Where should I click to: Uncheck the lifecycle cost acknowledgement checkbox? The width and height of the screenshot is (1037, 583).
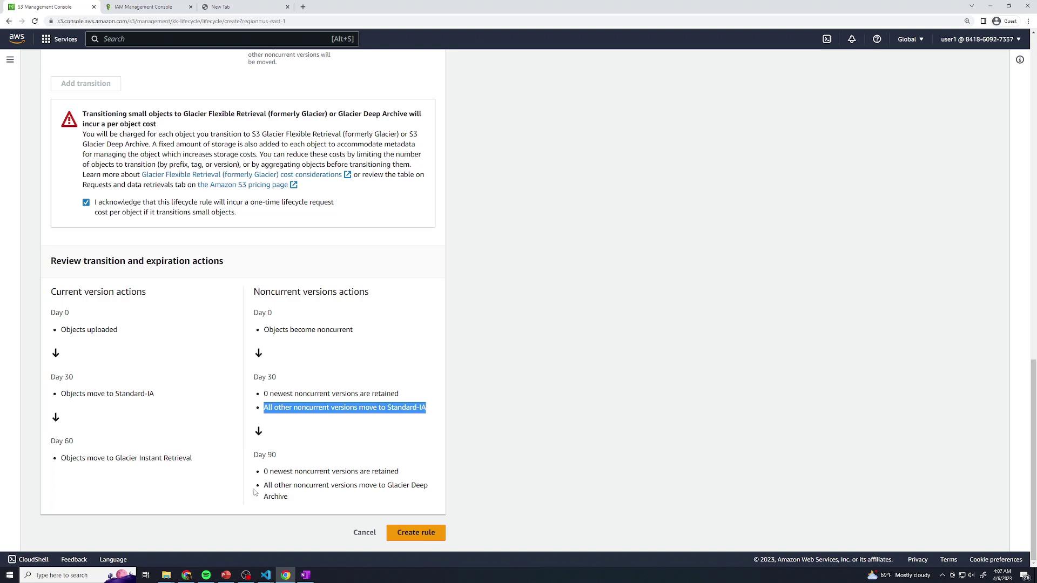86,202
